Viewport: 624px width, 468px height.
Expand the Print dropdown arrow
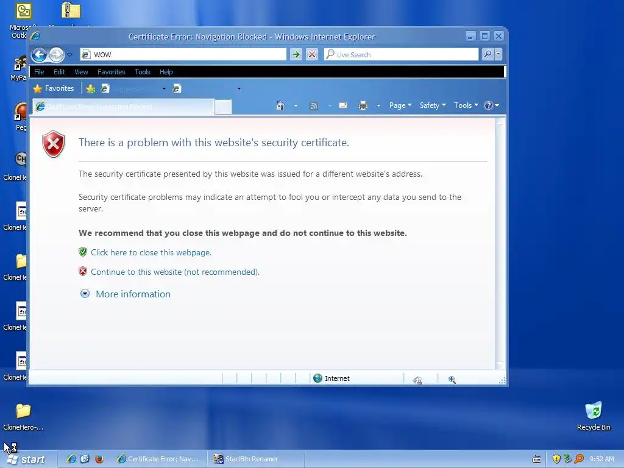[378, 106]
